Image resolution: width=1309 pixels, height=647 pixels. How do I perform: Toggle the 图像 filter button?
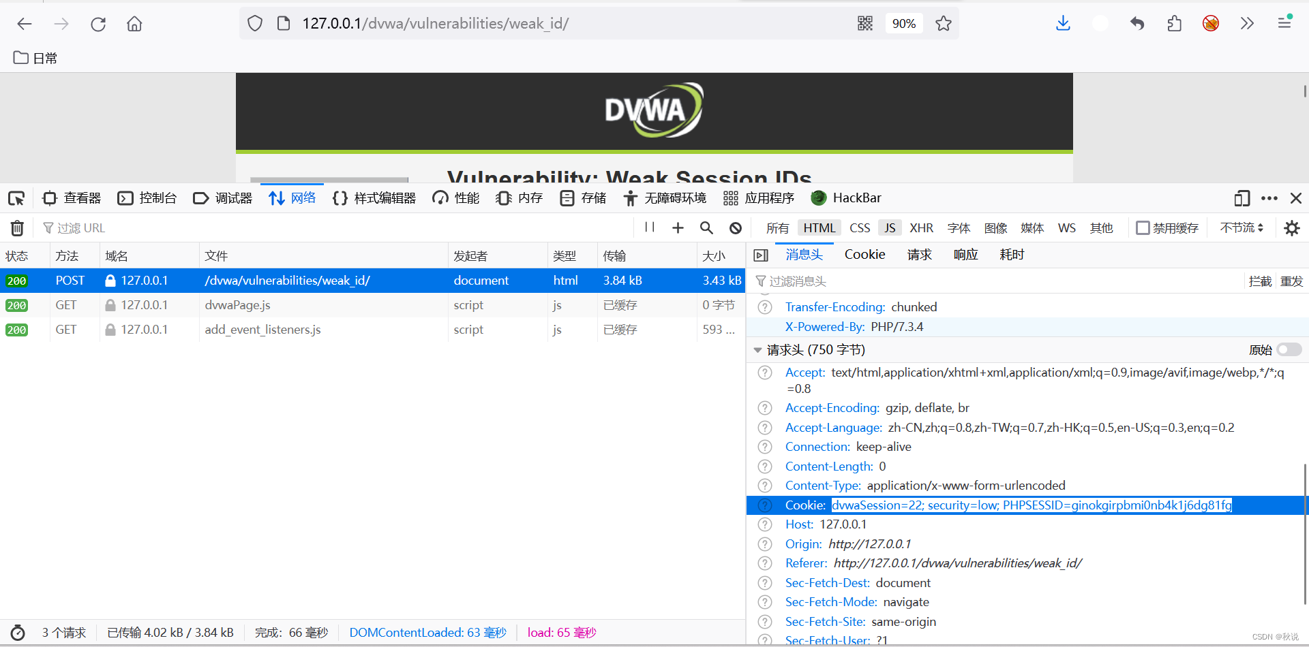[x=995, y=228]
